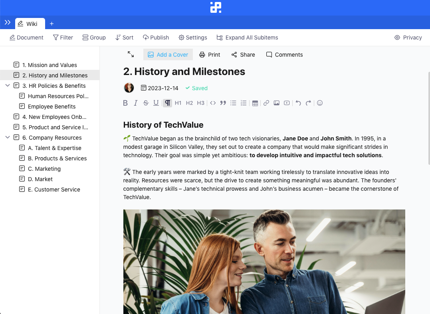Click the Add a Cover button
Viewport: 430px width, 314px height.
[x=168, y=55]
